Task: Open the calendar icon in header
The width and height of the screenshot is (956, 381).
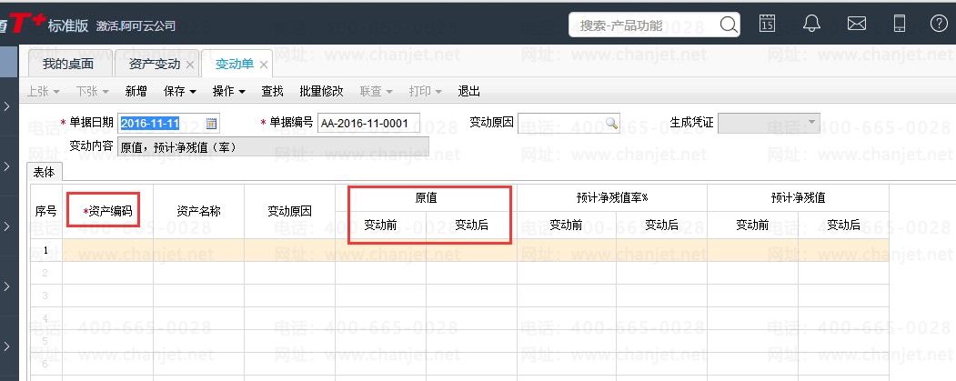Action: coord(767,23)
